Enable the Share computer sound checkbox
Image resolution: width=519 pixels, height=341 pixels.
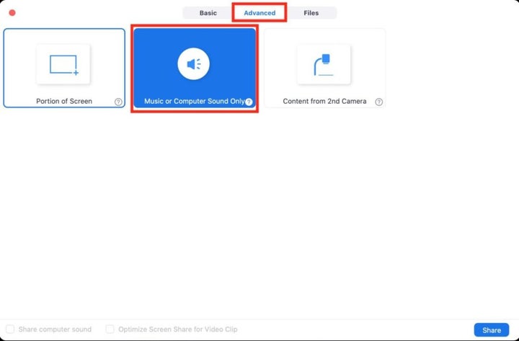pos(10,329)
